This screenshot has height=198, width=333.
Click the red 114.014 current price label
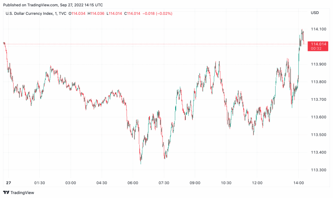pos(318,44)
